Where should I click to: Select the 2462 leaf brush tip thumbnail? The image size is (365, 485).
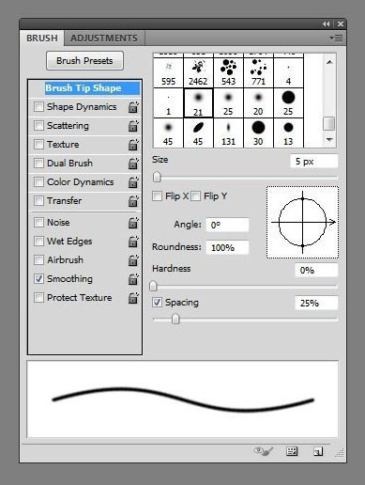[x=198, y=72]
